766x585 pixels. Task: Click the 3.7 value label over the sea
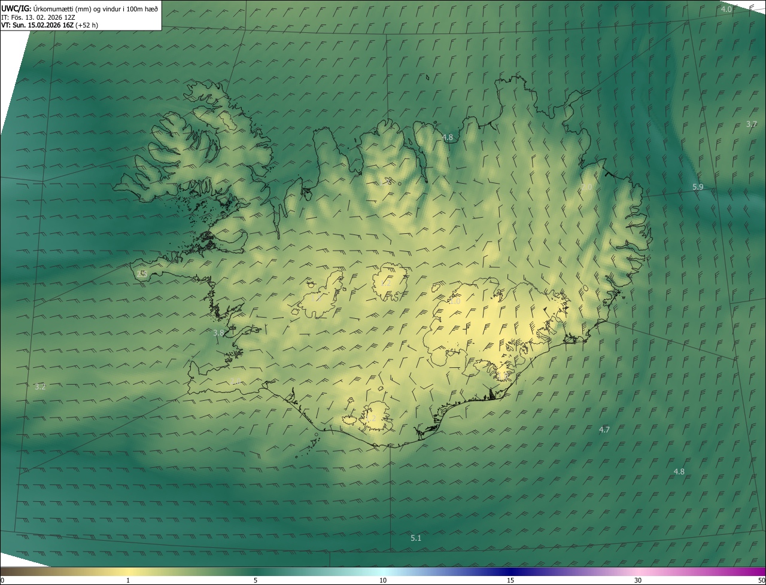[x=752, y=124]
